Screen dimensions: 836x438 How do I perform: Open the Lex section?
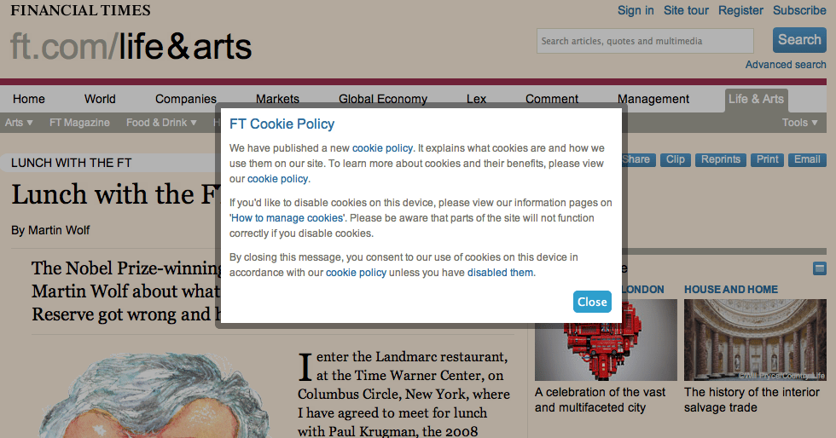click(476, 99)
